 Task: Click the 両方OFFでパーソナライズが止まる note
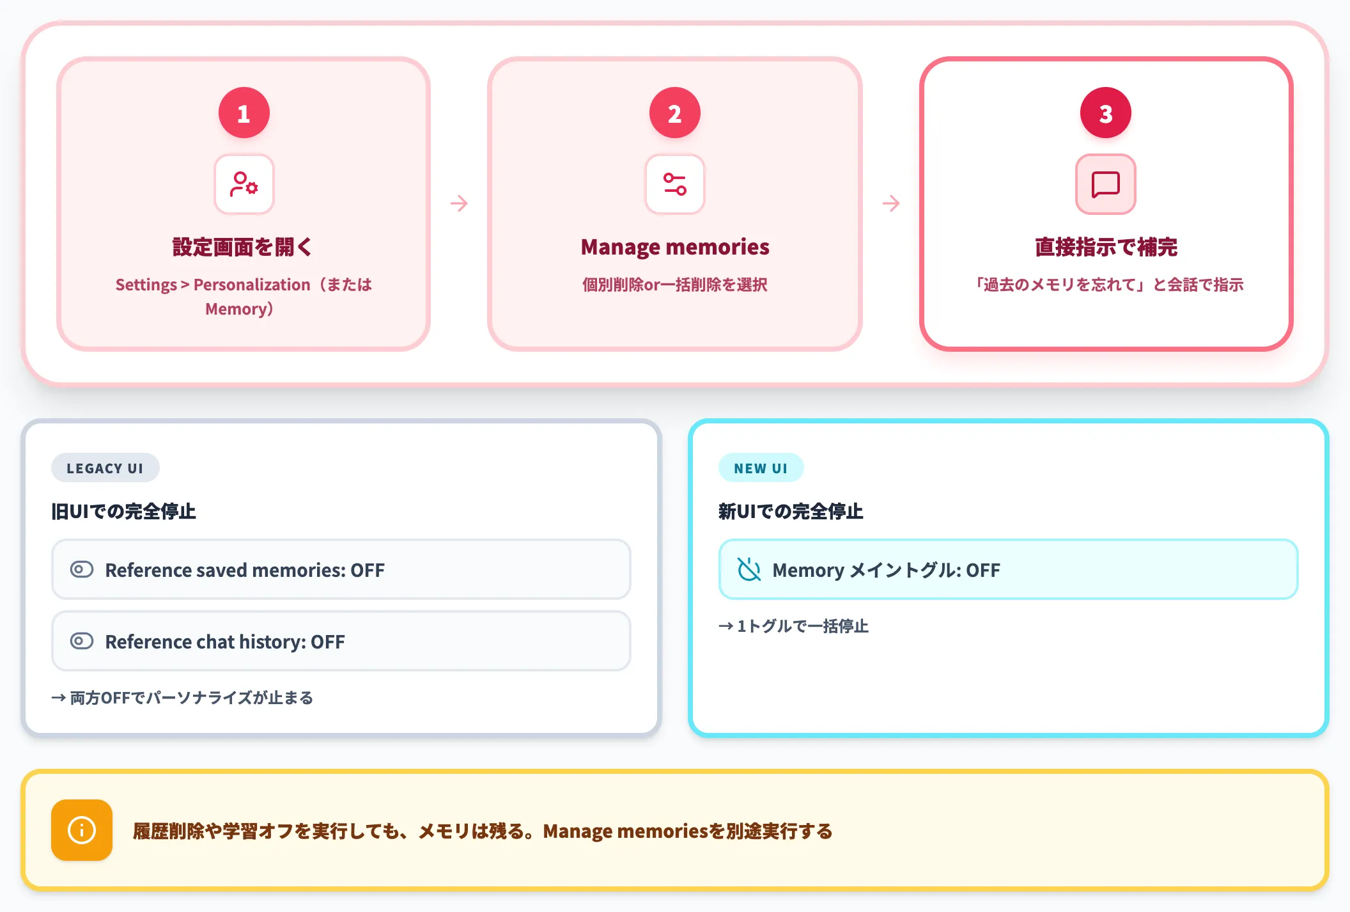(182, 698)
